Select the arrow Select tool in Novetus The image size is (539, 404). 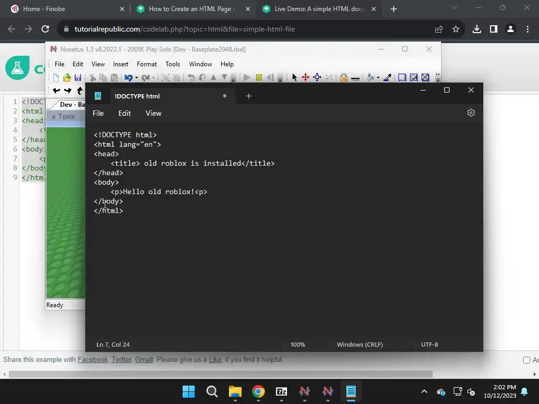(x=295, y=77)
